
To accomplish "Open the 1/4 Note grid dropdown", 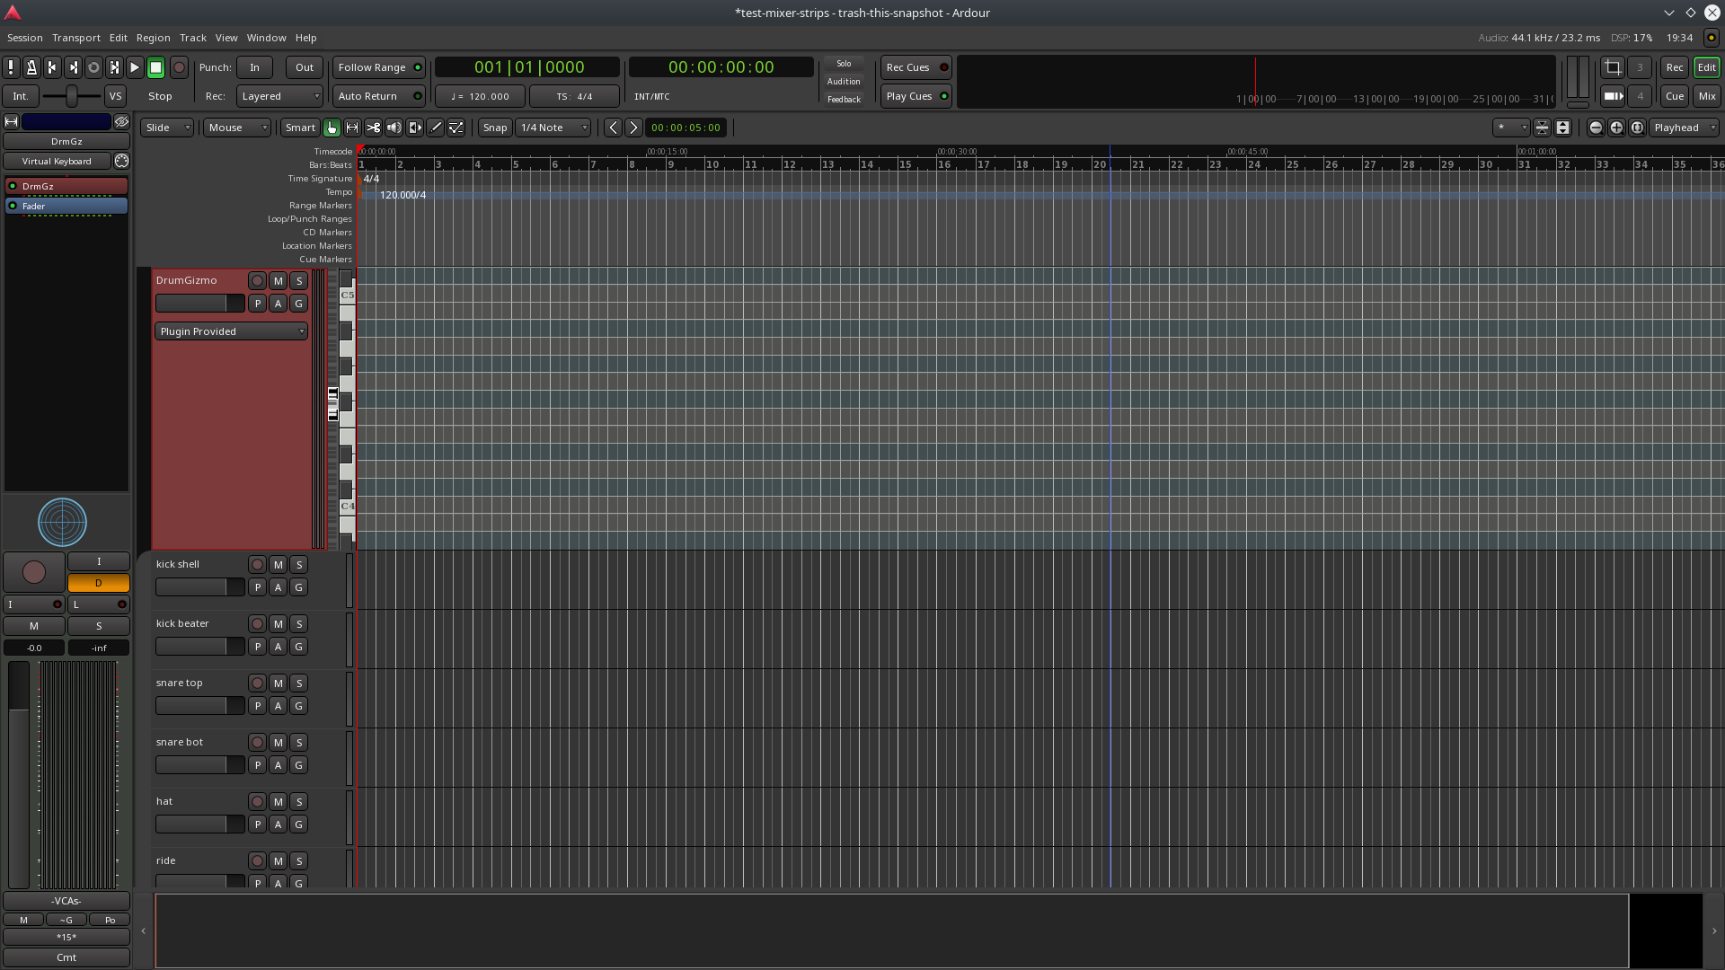I will [x=553, y=128].
